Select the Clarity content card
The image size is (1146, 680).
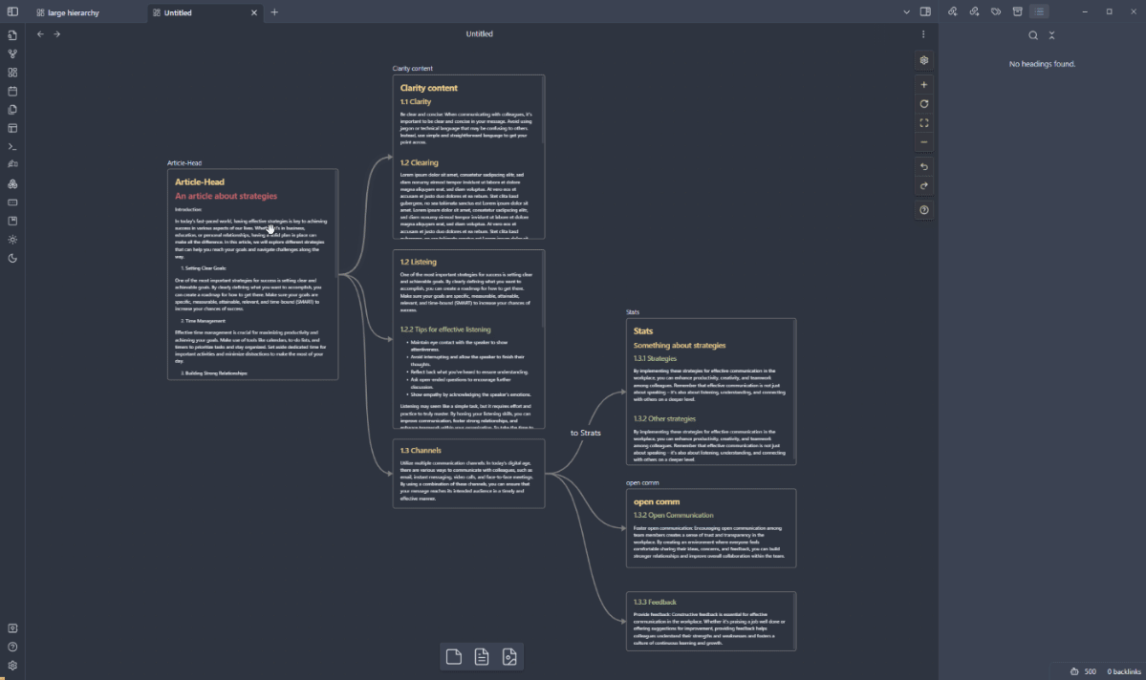tap(468, 157)
